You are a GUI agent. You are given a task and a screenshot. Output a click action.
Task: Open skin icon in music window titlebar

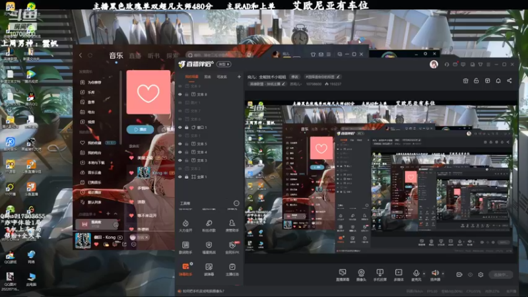[x=313, y=54]
